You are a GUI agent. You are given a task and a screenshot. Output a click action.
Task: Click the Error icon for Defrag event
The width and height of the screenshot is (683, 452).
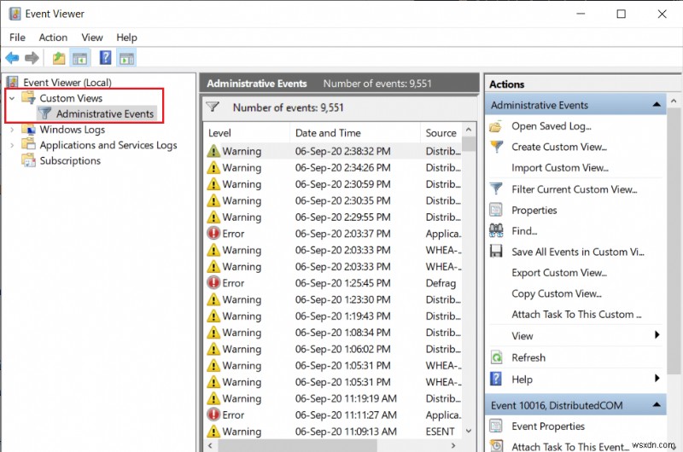coord(213,283)
